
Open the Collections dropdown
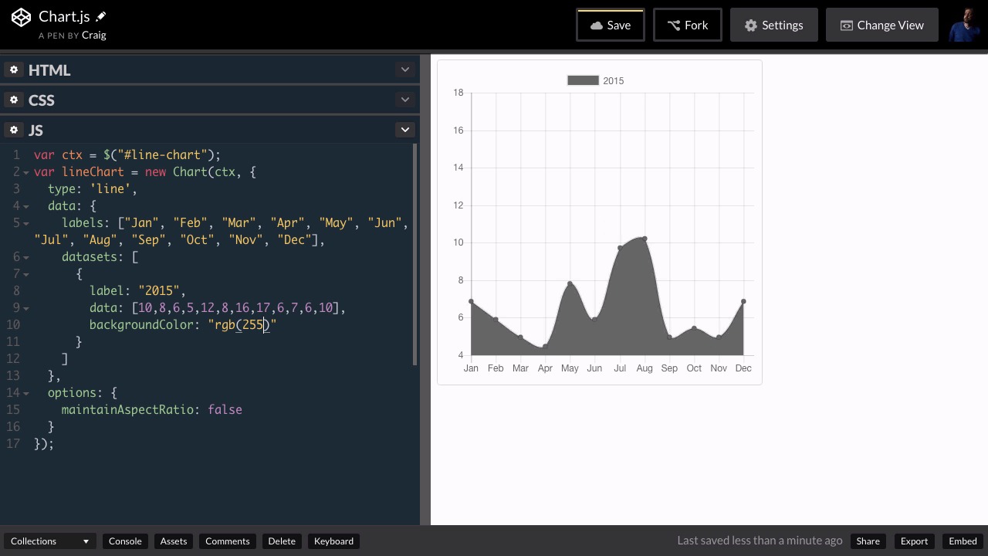point(49,541)
